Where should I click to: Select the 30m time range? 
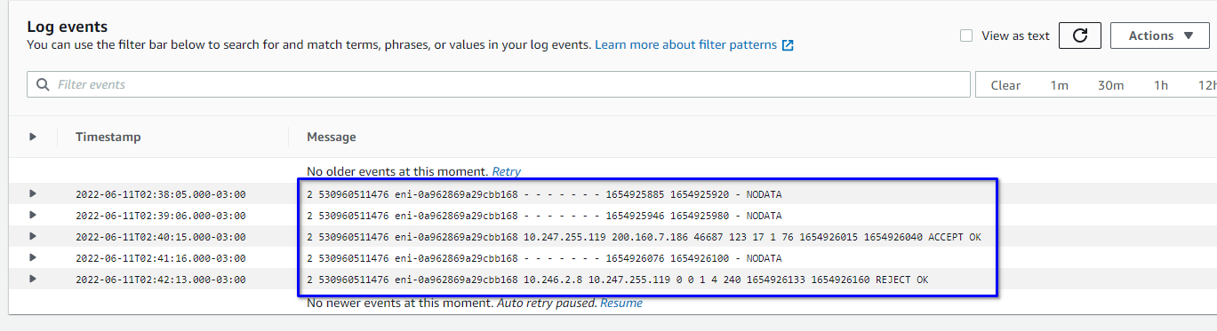click(1110, 85)
